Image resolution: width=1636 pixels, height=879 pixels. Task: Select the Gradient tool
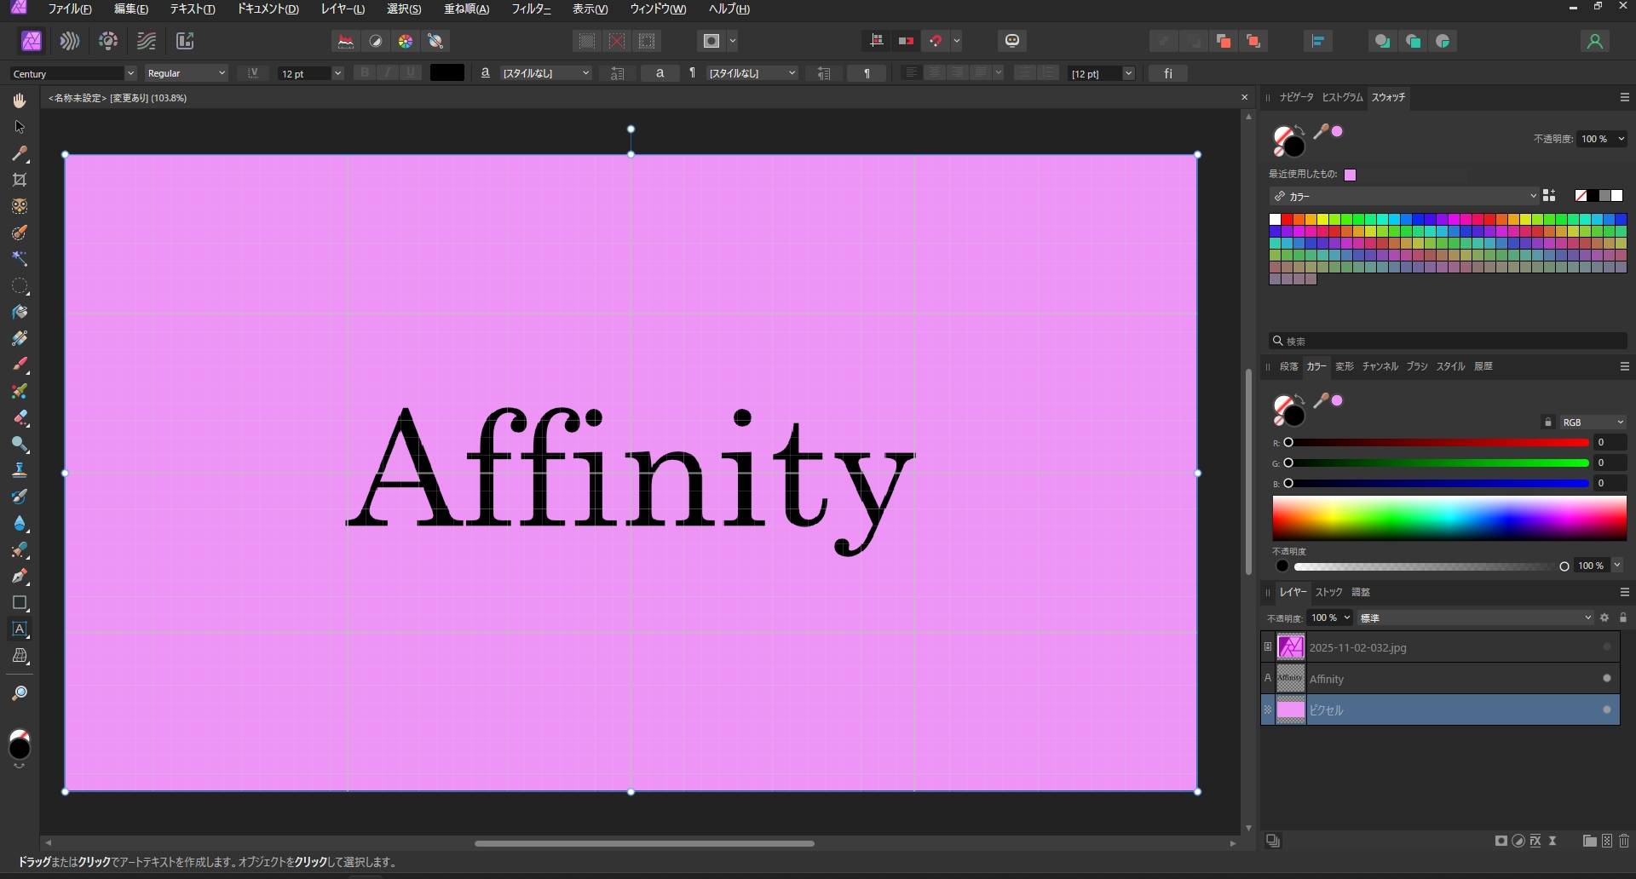tap(19, 338)
